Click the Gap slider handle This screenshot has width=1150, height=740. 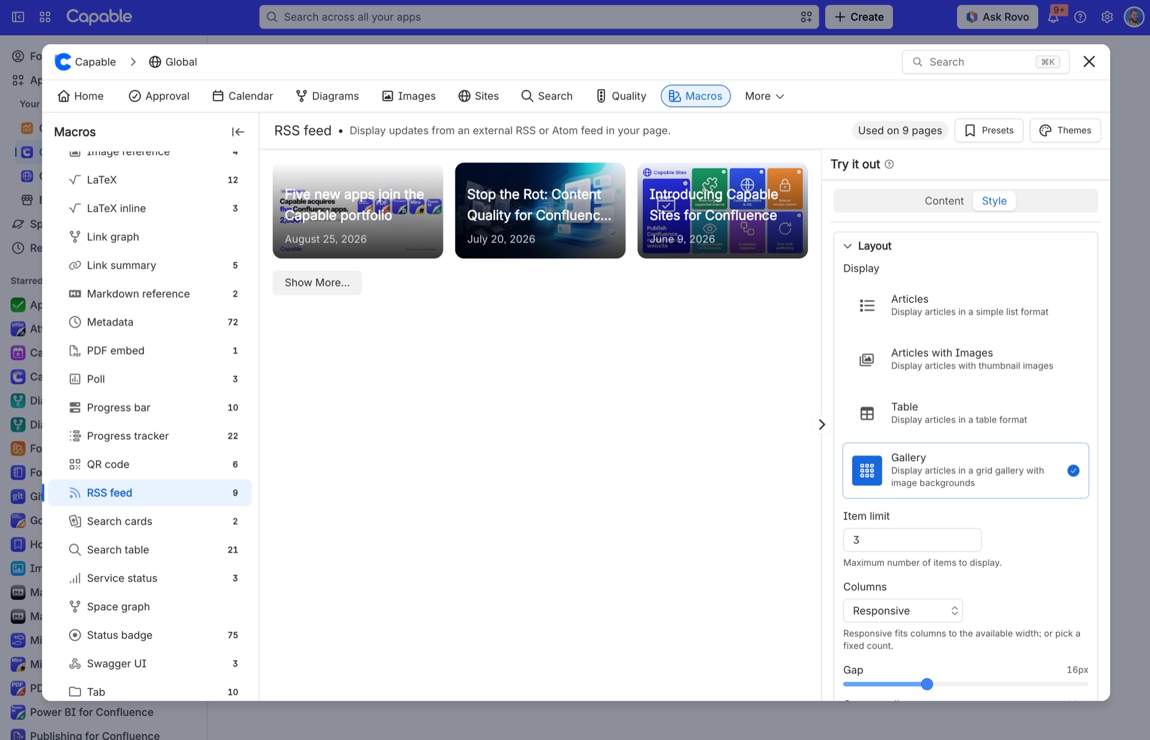tap(926, 684)
